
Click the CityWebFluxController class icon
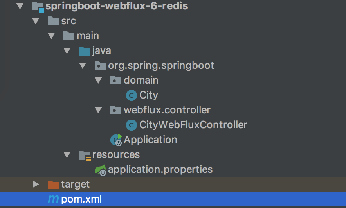pos(131,125)
